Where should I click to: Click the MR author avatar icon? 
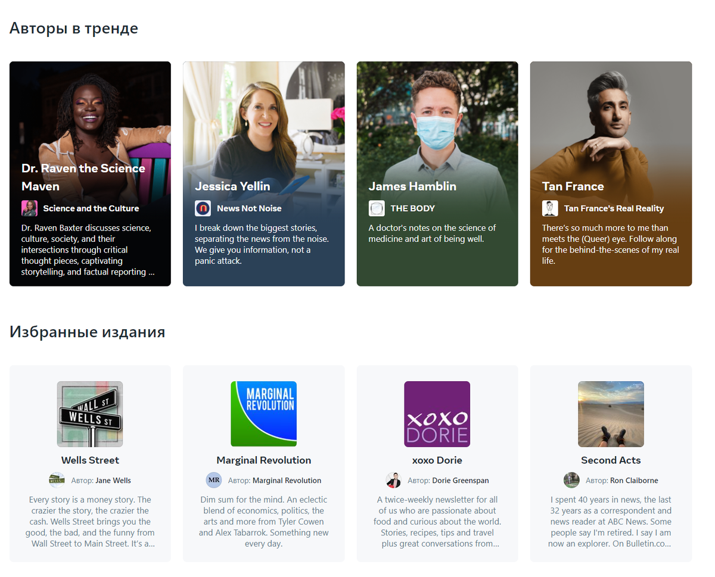tap(214, 481)
